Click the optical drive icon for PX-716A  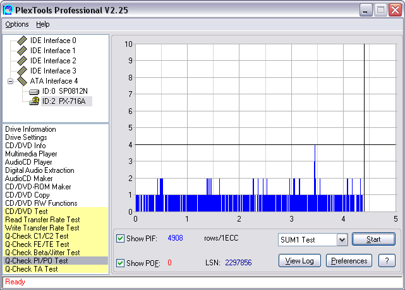[34, 101]
